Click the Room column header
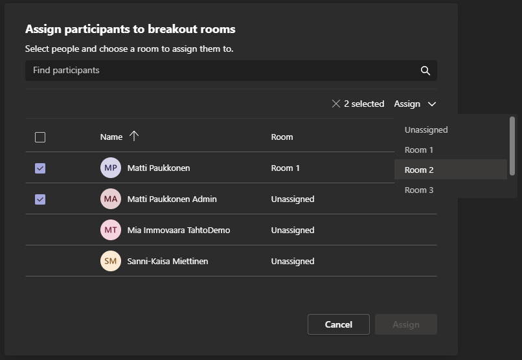The image size is (522, 360). (x=282, y=137)
